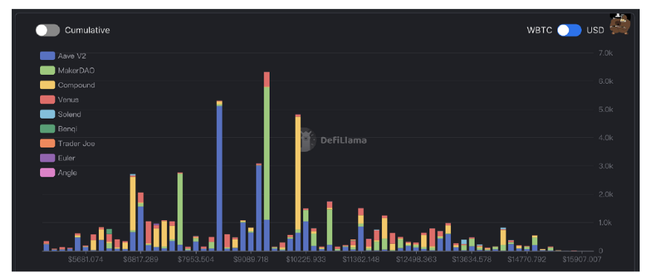This screenshot has height=278, width=650.
Task: Click the Trader Joe orange legend icon
Action: tap(48, 144)
